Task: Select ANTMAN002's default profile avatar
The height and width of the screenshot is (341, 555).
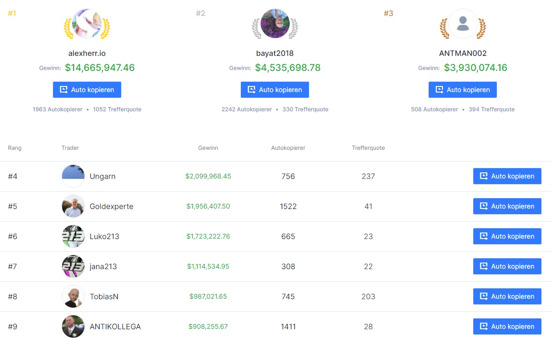Action: pyautogui.click(x=462, y=24)
